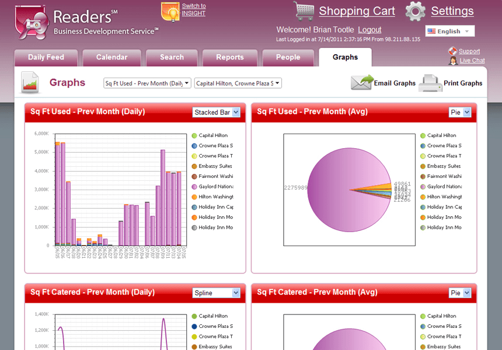This screenshot has height=350, width=502.
Task: Click the US flag language icon
Action: click(x=431, y=31)
